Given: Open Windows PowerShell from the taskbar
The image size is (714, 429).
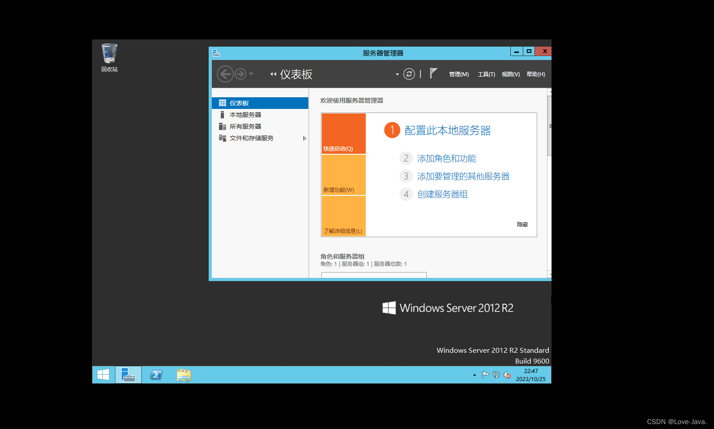Looking at the screenshot, I should tap(156, 375).
